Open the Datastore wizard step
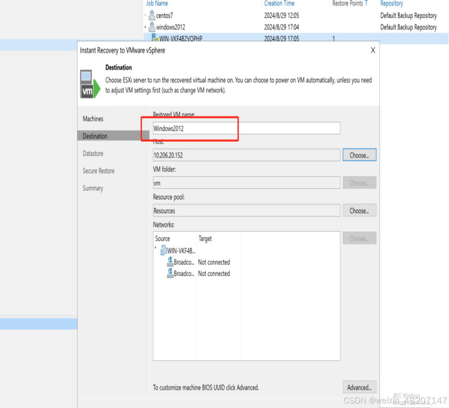 click(93, 153)
